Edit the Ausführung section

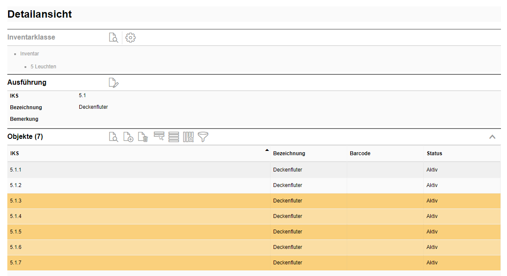click(113, 83)
